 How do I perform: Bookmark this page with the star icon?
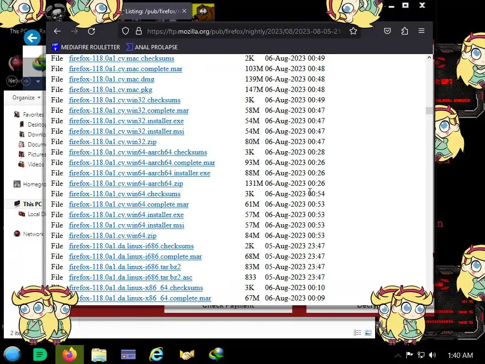(x=353, y=31)
